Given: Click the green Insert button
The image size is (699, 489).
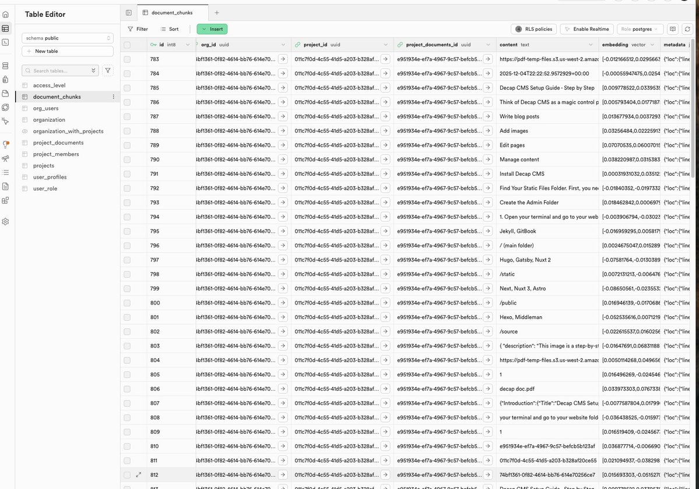Looking at the screenshot, I should click(x=212, y=29).
